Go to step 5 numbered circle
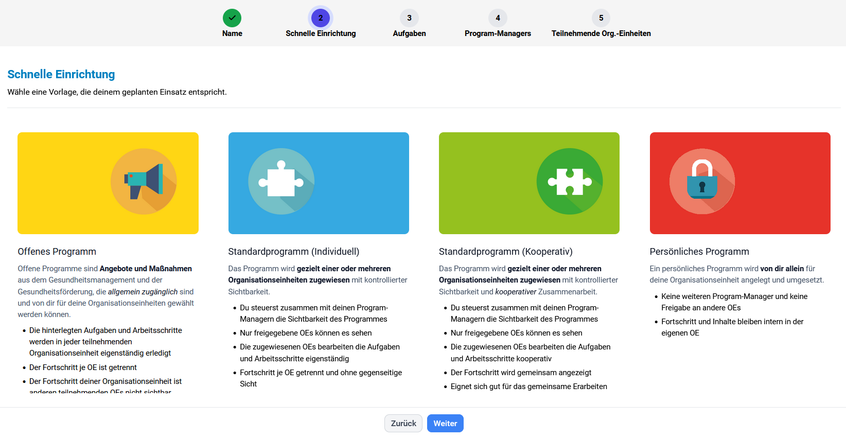 601,18
